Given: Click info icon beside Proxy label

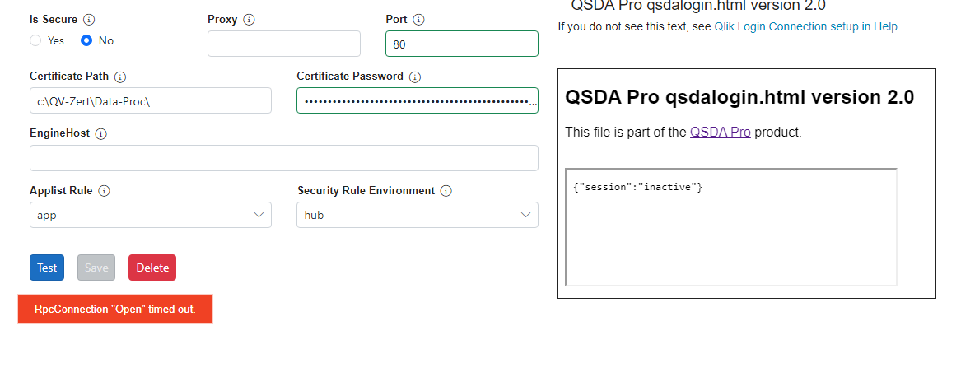Looking at the screenshot, I should [x=250, y=19].
